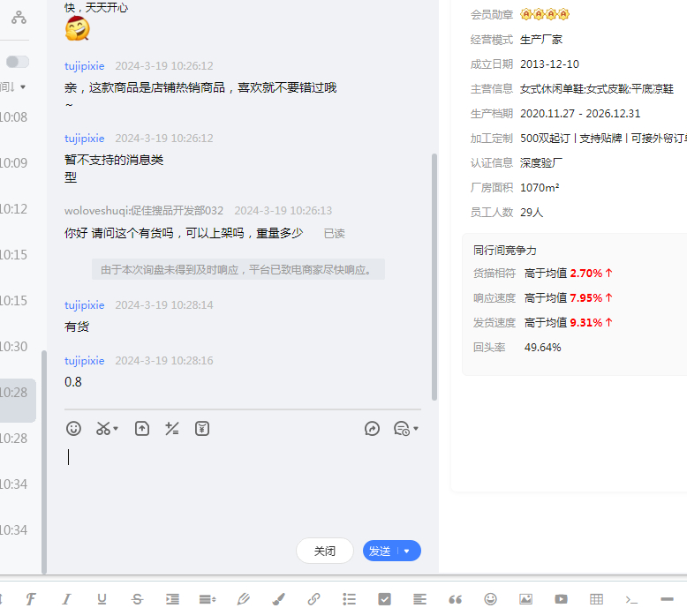Image resolution: width=687 pixels, height=608 pixels.
Task: Click the line height icon
Action: click(208, 599)
